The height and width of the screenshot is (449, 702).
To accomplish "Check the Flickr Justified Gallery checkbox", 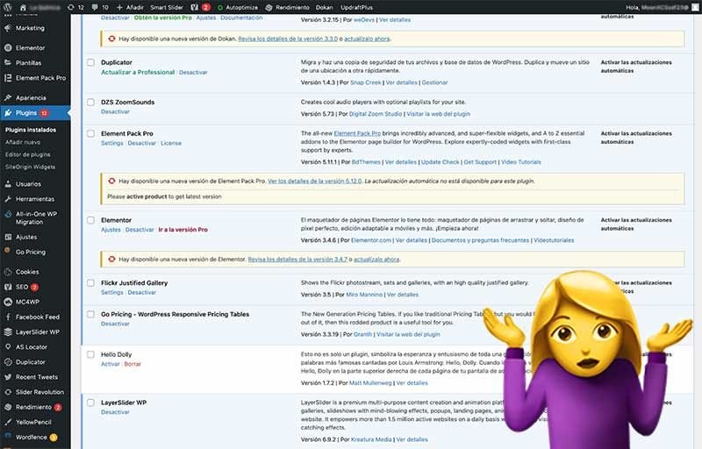I will [91, 282].
